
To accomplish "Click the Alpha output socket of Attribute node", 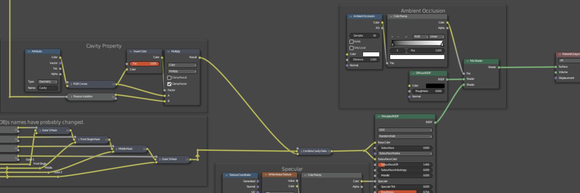I will [x=61, y=74].
